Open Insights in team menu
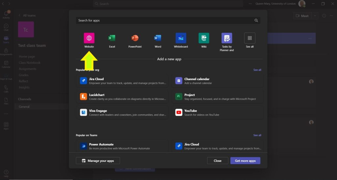Image resolution: width=337 pixels, height=180 pixels. click(x=24, y=87)
